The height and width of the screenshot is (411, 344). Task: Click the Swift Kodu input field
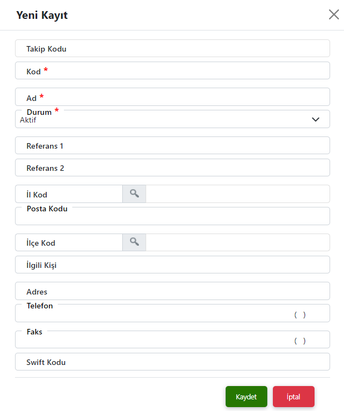[x=172, y=362]
